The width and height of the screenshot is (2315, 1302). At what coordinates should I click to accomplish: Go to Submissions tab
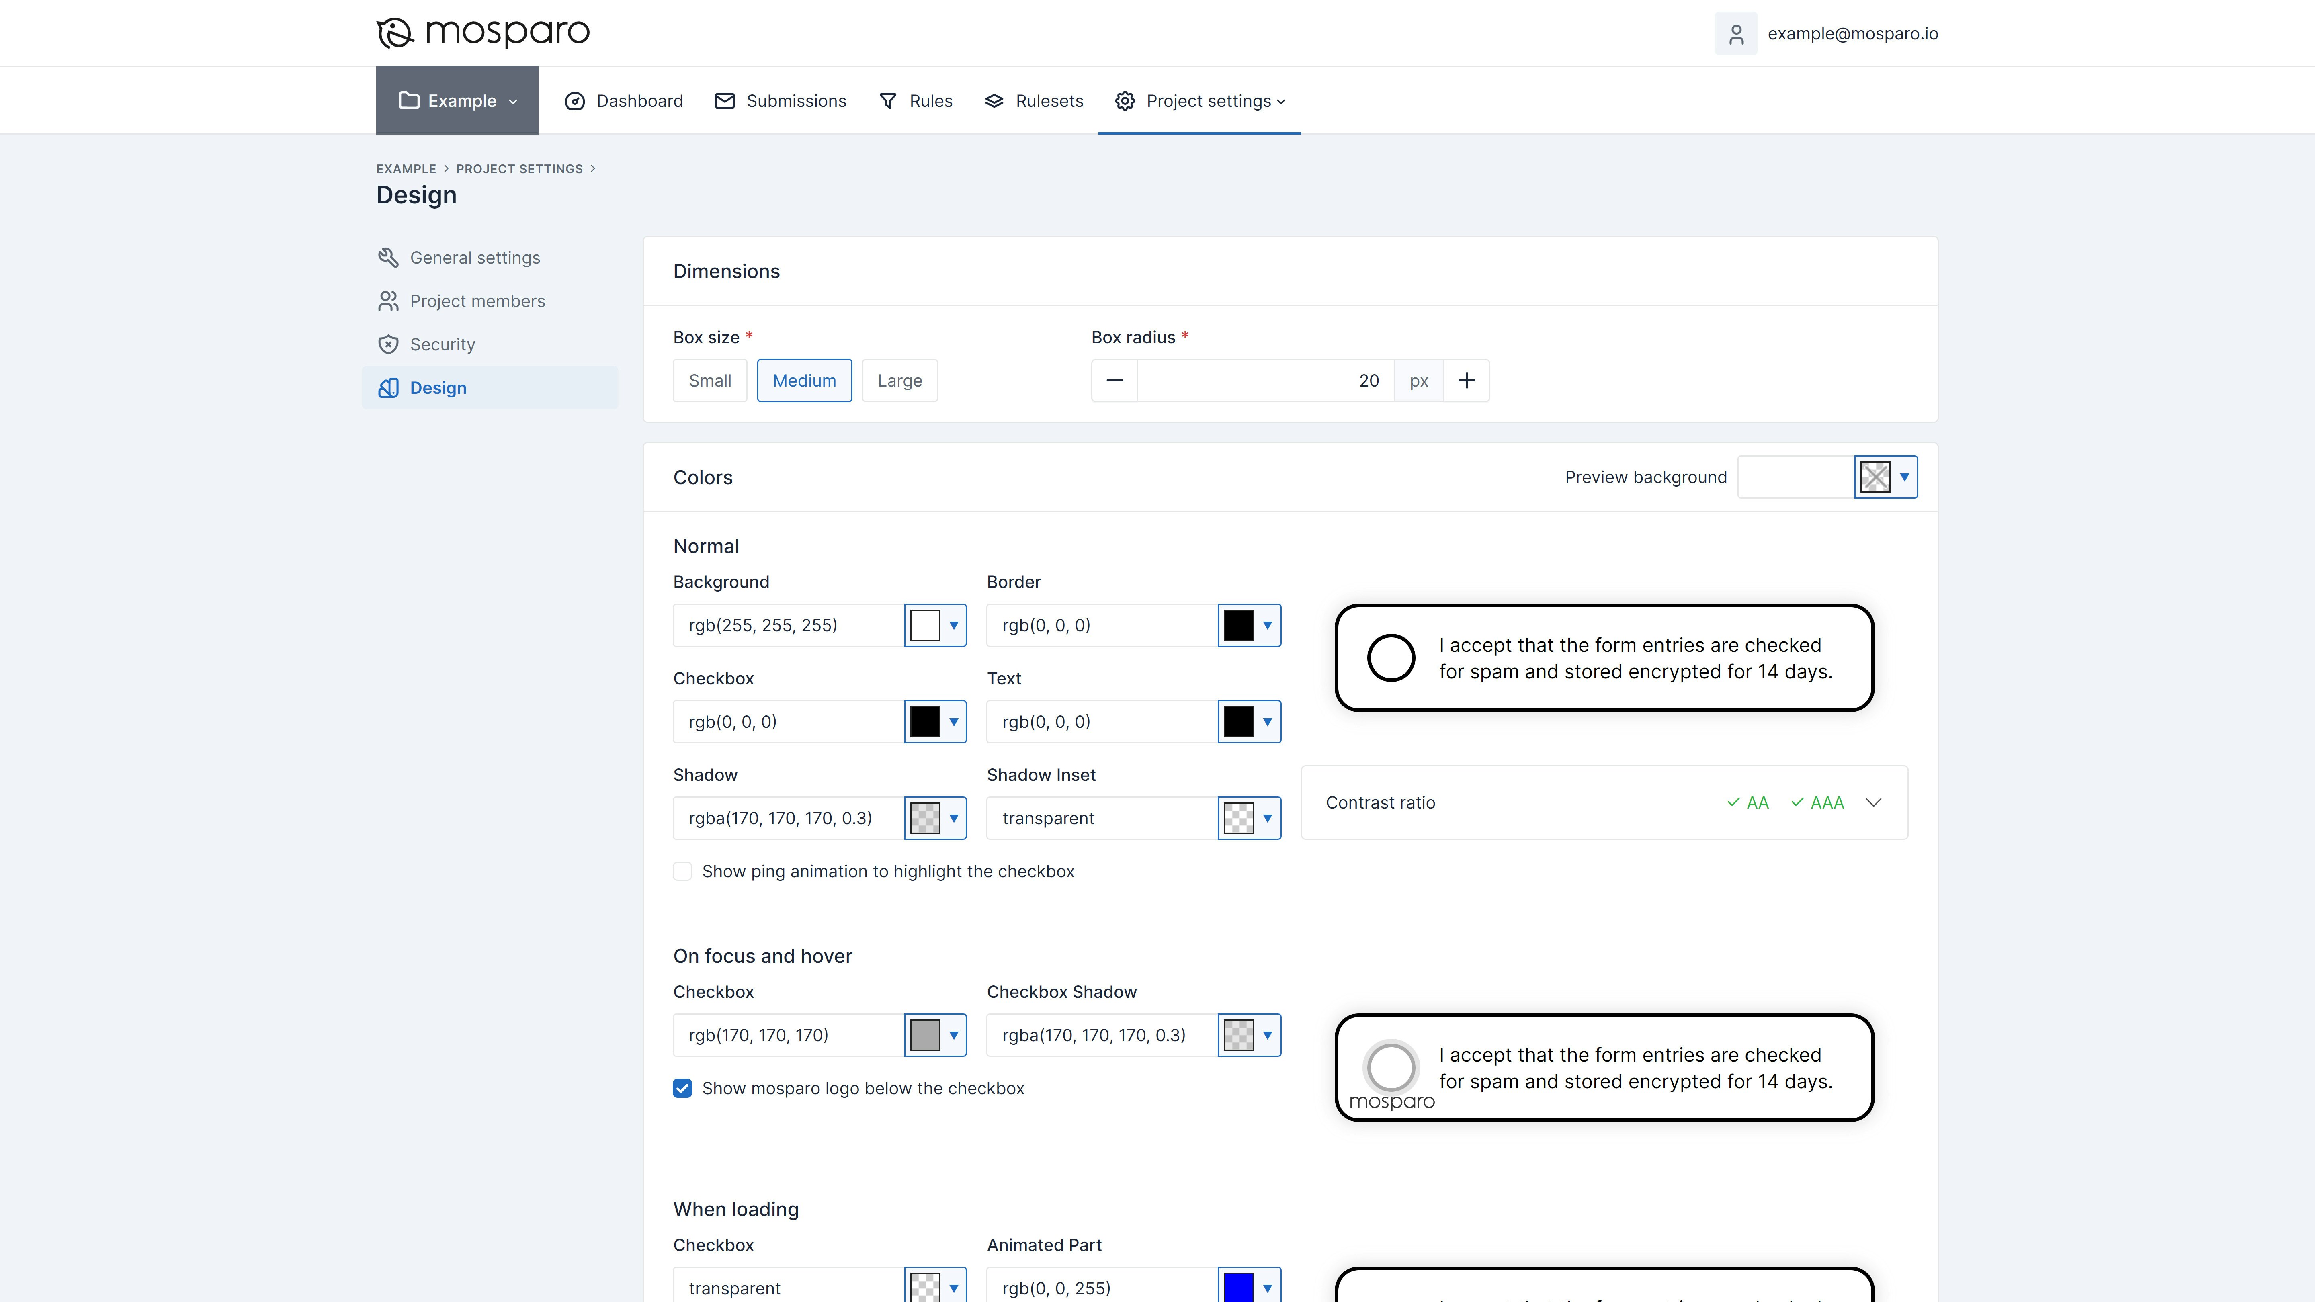(x=780, y=100)
